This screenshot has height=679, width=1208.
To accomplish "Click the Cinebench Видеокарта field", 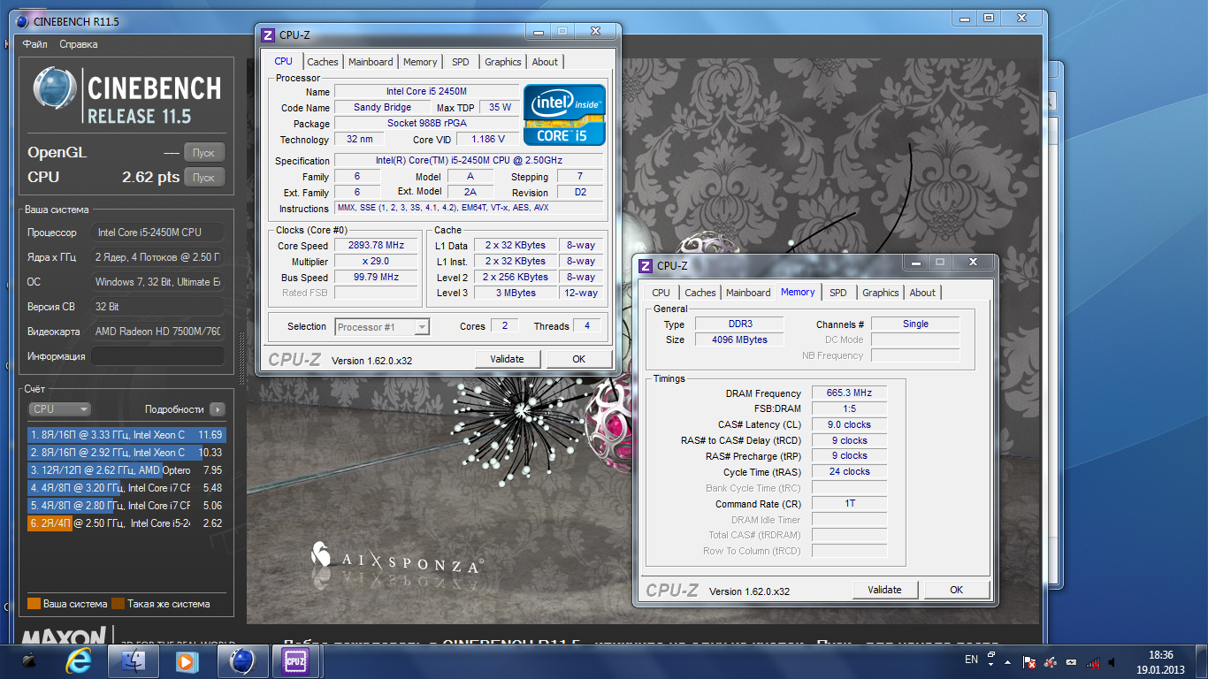I will [158, 332].
